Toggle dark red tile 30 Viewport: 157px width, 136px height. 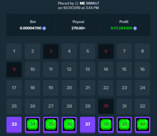[106, 106]
